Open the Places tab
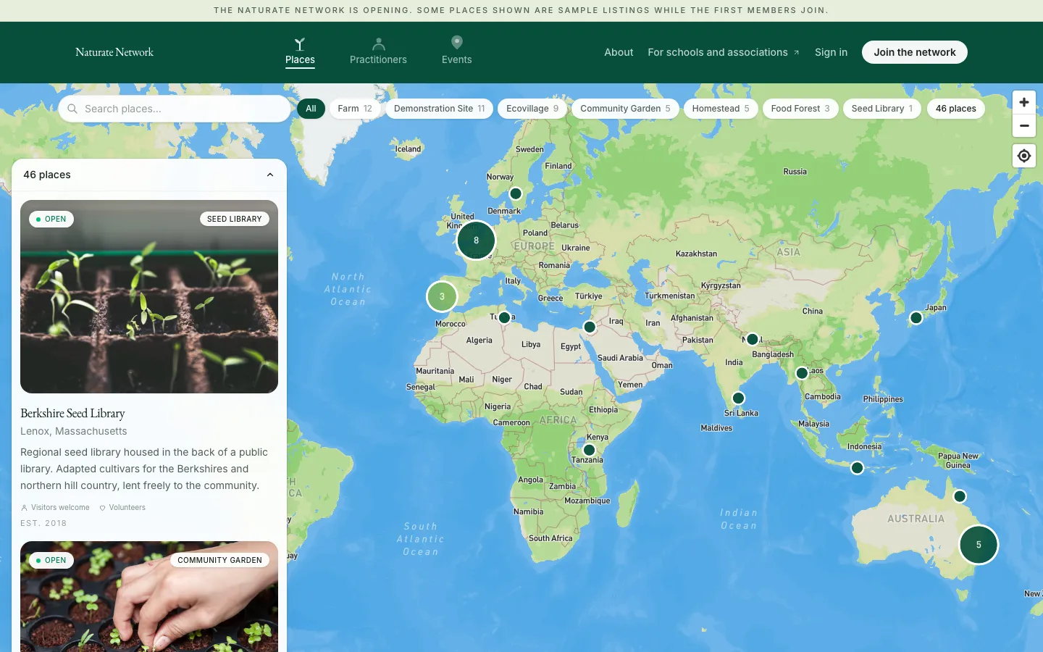Image resolution: width=1043 pixels, height=652 pixels. pyautogui.click(x=300, y=51)
